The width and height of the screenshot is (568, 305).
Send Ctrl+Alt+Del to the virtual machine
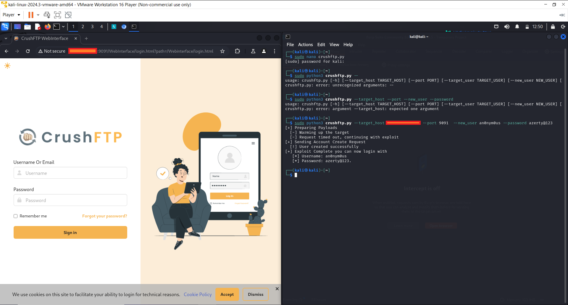pos(47,15)
